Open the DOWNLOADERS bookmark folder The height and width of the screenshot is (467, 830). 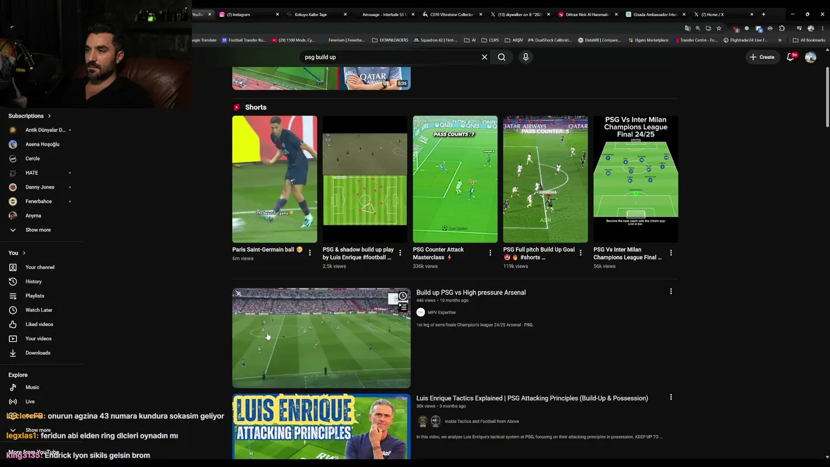click(x=390, y=40)
